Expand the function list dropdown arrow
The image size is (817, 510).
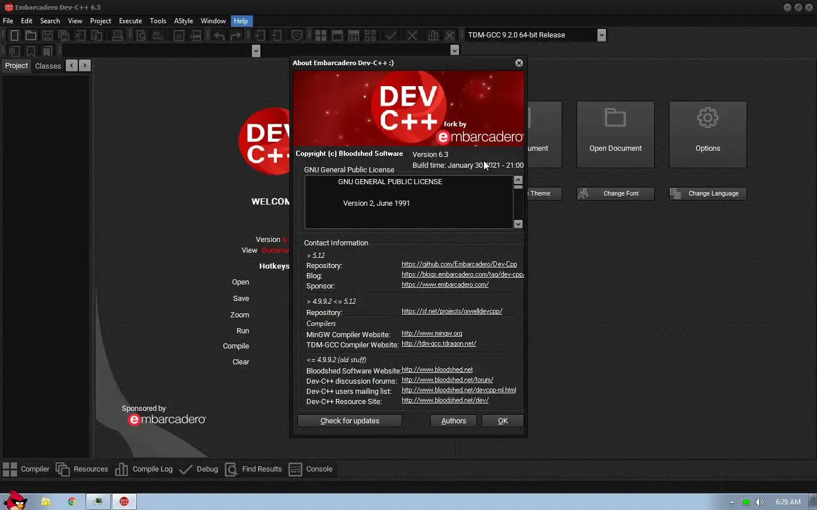click(x=454, y=50)
